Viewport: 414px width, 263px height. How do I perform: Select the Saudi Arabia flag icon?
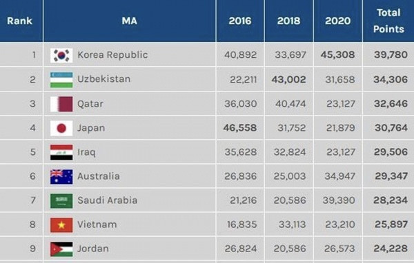coord(61,201)
